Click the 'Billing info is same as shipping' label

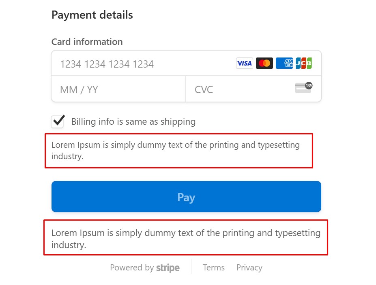click(133, 121)
